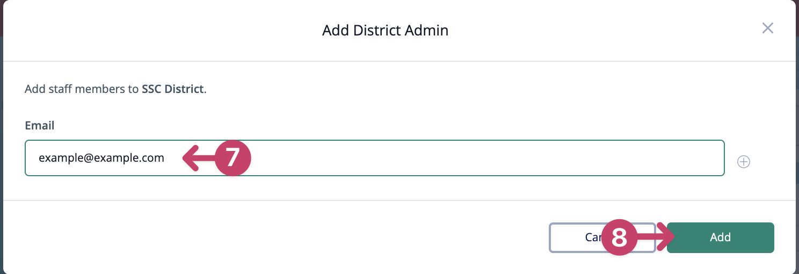Click the "Add District Admin" dialog title
Image resolution: width=799 pixels, height=274 pixels.
(385, 30)
